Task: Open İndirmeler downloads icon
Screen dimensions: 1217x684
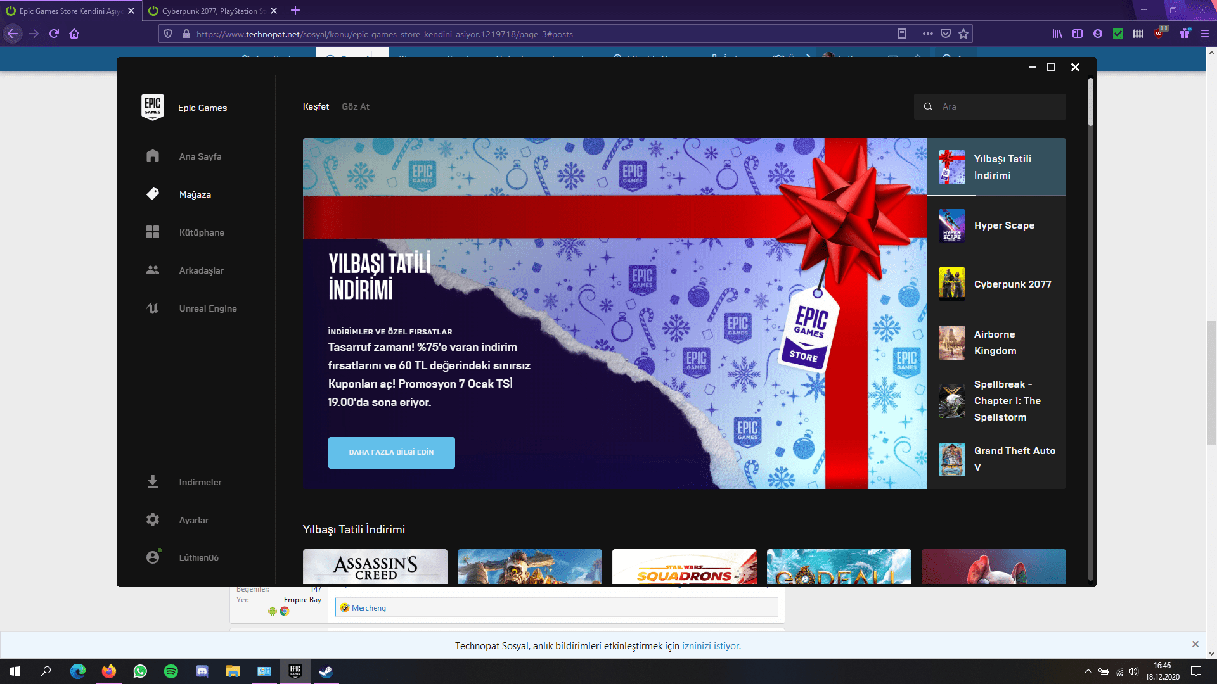Action: 153,481
